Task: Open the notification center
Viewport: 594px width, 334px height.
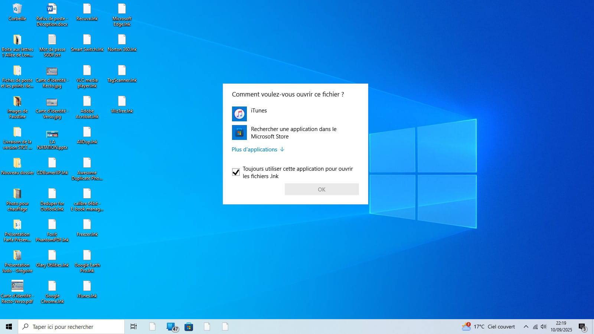Action: click(582, 327)
